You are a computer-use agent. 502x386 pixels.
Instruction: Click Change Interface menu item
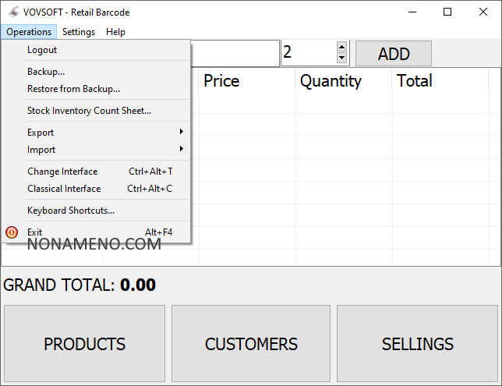point(62,172)
